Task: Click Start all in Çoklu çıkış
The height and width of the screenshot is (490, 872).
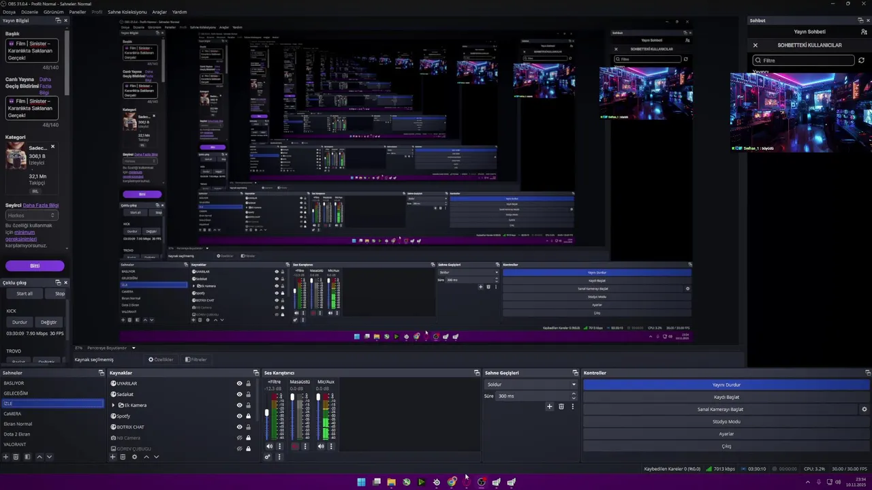Action: click(25, 293)
